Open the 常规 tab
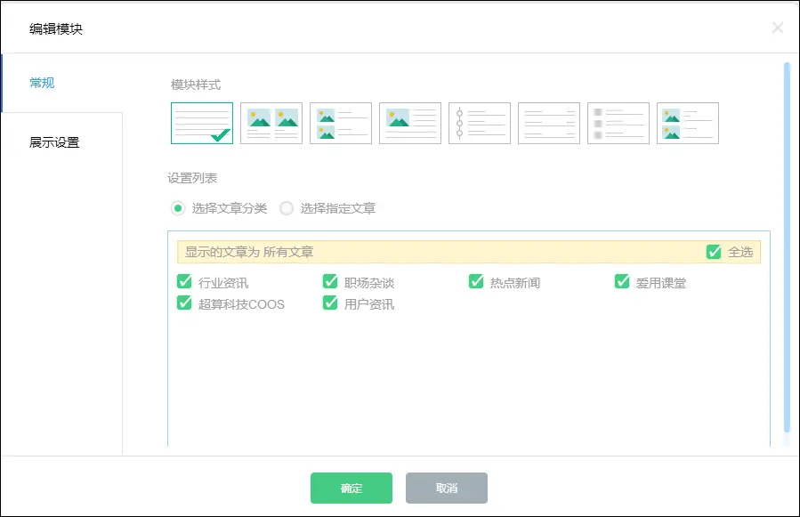Image resolution: width=800 pixels, height=517 pixels. 42,83
